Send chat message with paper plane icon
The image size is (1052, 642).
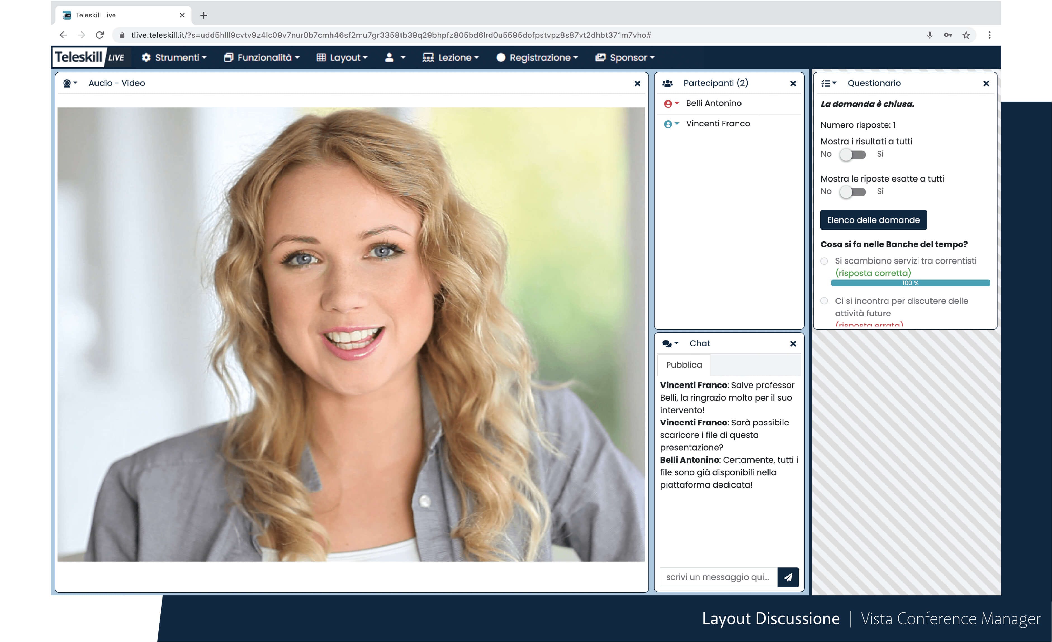[788, 577]
